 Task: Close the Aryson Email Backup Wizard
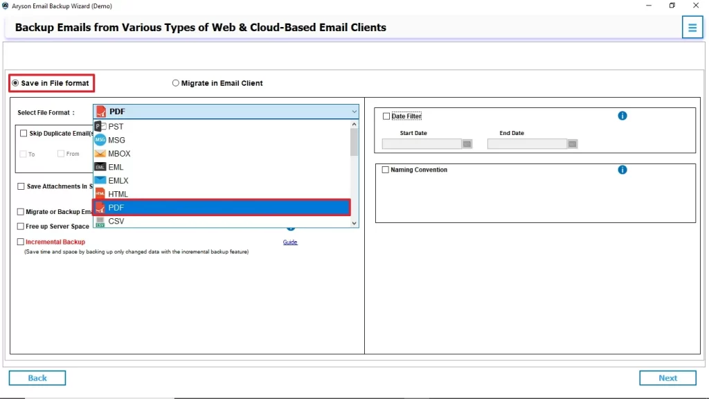695,6
